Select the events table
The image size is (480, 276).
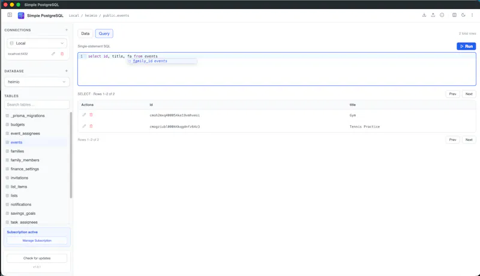tap(17, 142)
